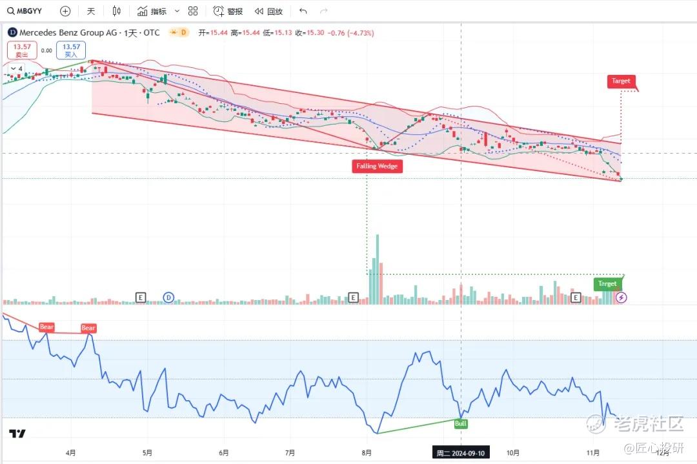Click the 4月 time axis label
Viewport: 697px width, 464px height.
pos(70,453)
